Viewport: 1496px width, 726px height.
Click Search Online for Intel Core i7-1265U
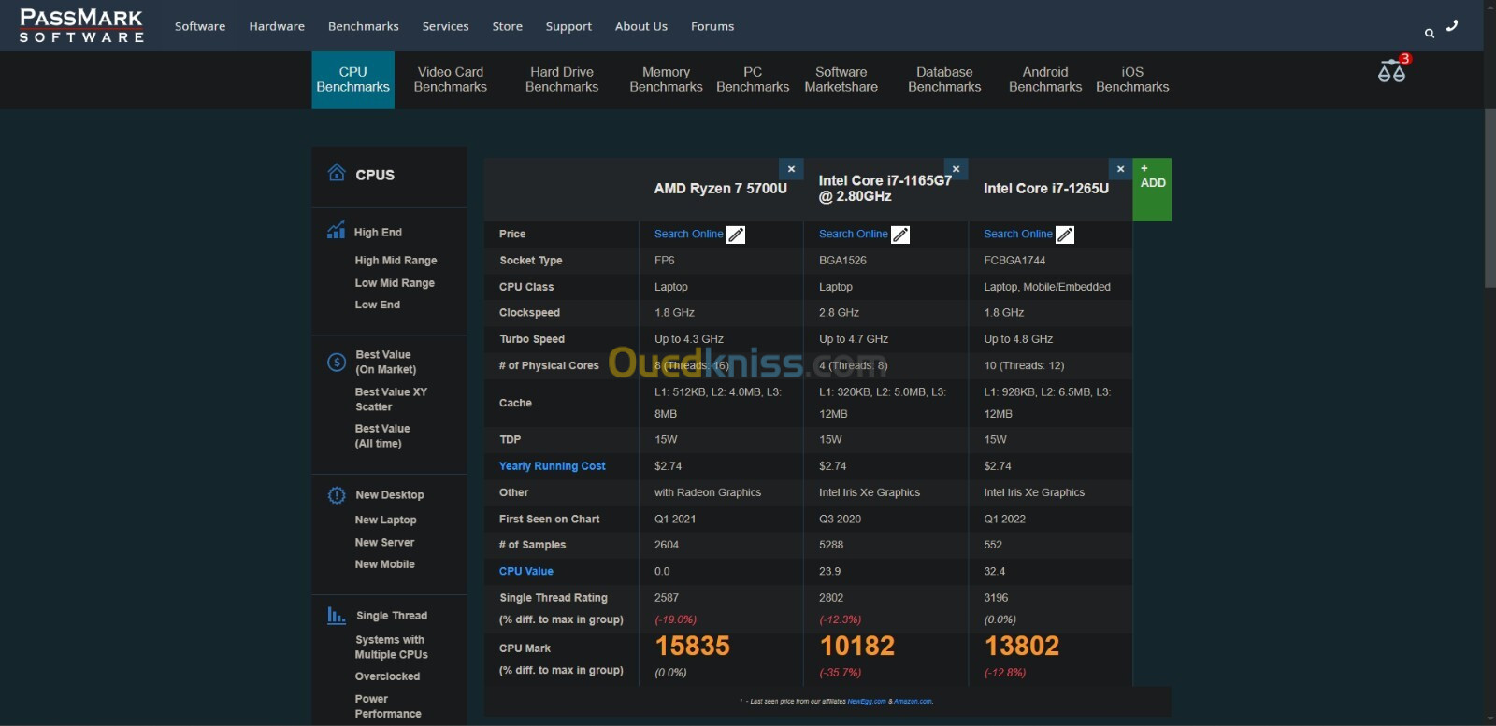click(x=1017, y=235)
